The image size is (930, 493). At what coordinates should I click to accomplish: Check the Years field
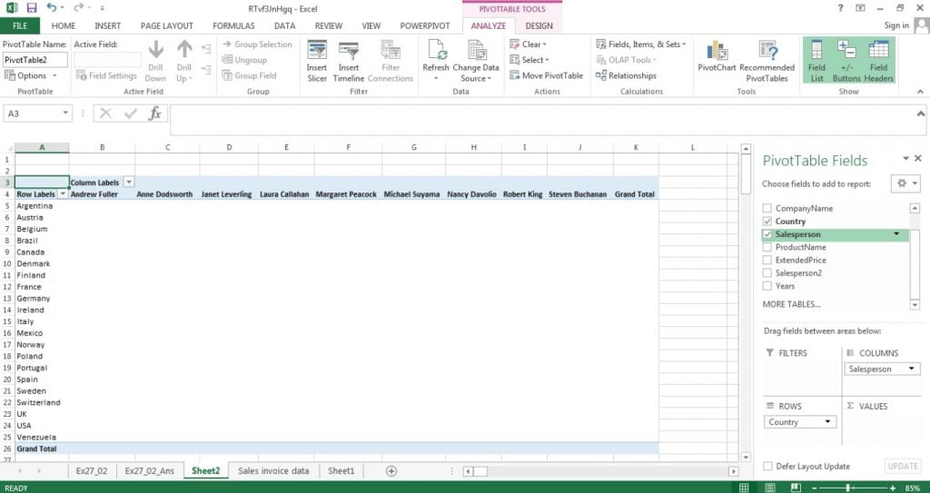pos(767,286)
